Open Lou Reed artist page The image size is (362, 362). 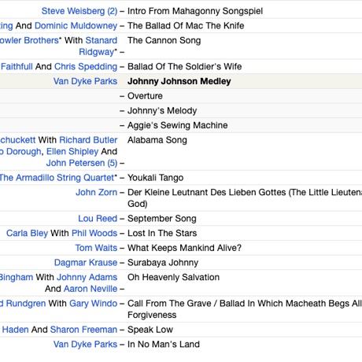click(x=98, y=219)
